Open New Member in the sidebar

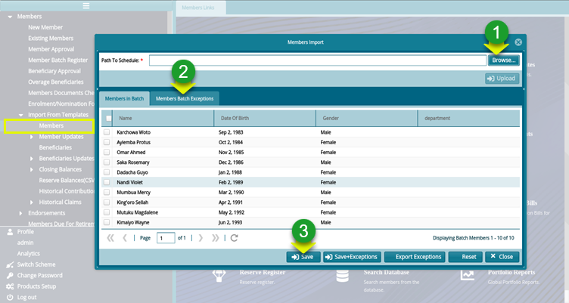45,27
